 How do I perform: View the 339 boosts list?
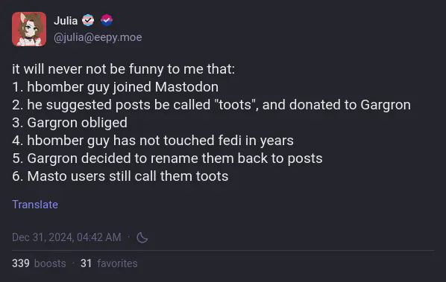(39, 263)
